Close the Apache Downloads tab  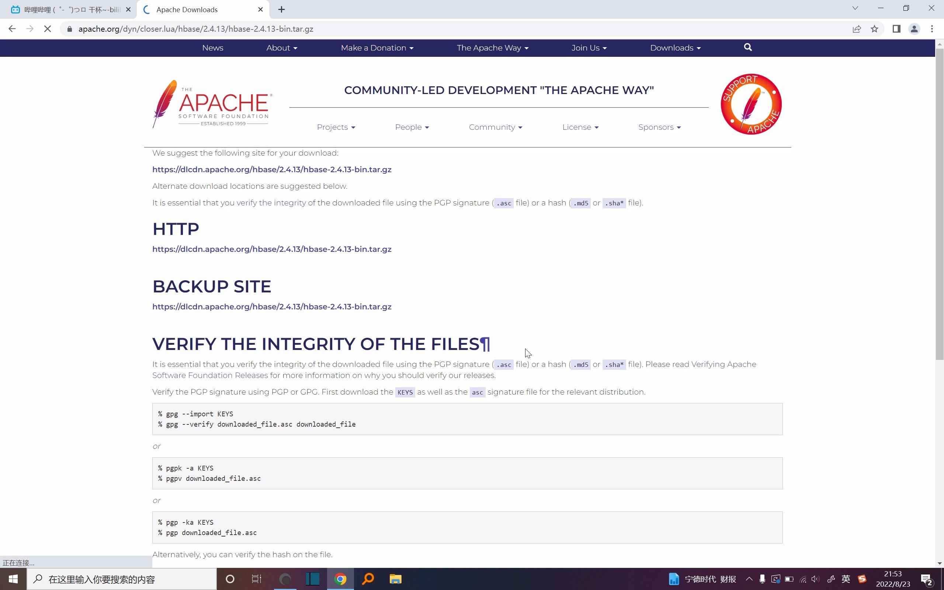point(261,9)
